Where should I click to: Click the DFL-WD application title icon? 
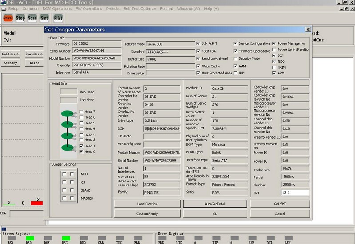pyautogui.click(x=3, y=3)
